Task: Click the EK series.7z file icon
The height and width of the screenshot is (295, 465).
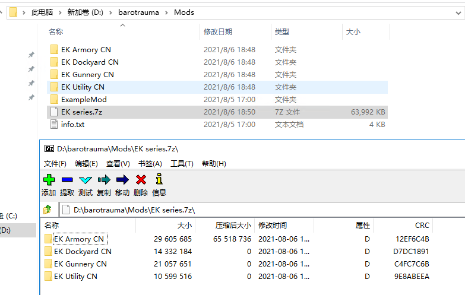Action: (x=54, y=112)
